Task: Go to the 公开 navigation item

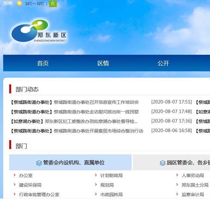Action: (163, 63)
